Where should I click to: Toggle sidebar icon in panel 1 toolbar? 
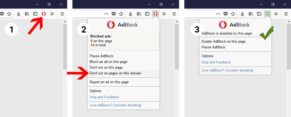35,14
